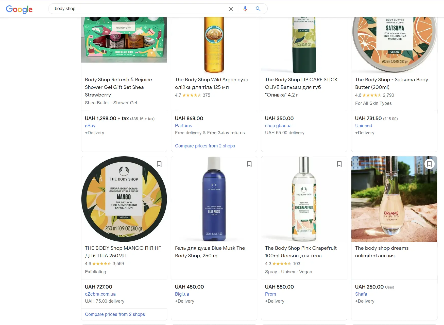Viewport: 444px width, 325px height.
Task: Go to eZebra.com.ua store
Action: (x=100, y=294)
